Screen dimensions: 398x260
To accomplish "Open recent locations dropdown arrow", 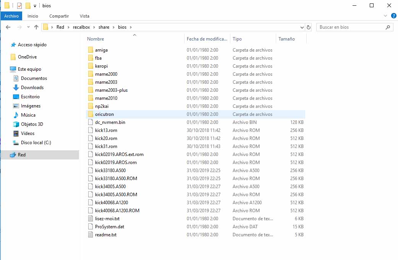I will pos(28,27).
